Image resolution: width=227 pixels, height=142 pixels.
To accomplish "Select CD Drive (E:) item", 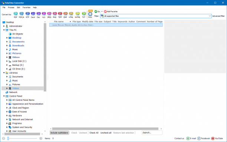I will [19, 69].
